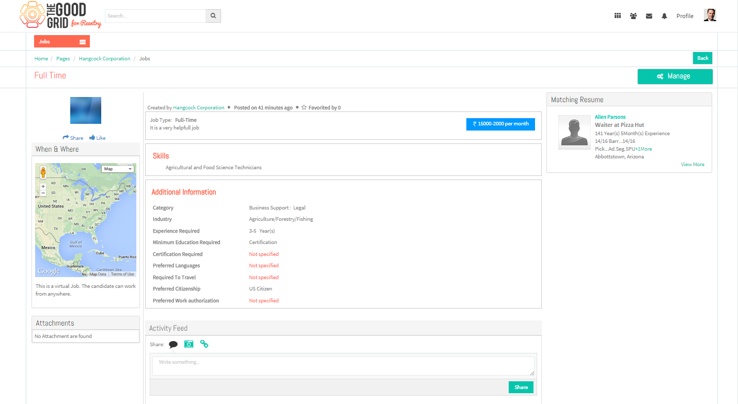Open Hangcock Corporation breadcrumb
The image size is (738, 404).
pyautogui.click(x=104, y=59)
